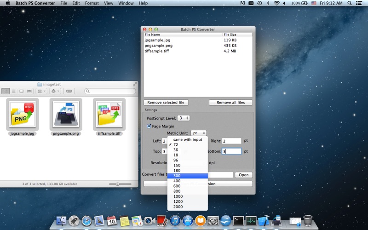Open Finder action gear dropdown
Image resolution: width=368 pixels, height=230 pixels.
tap(55, 91)
